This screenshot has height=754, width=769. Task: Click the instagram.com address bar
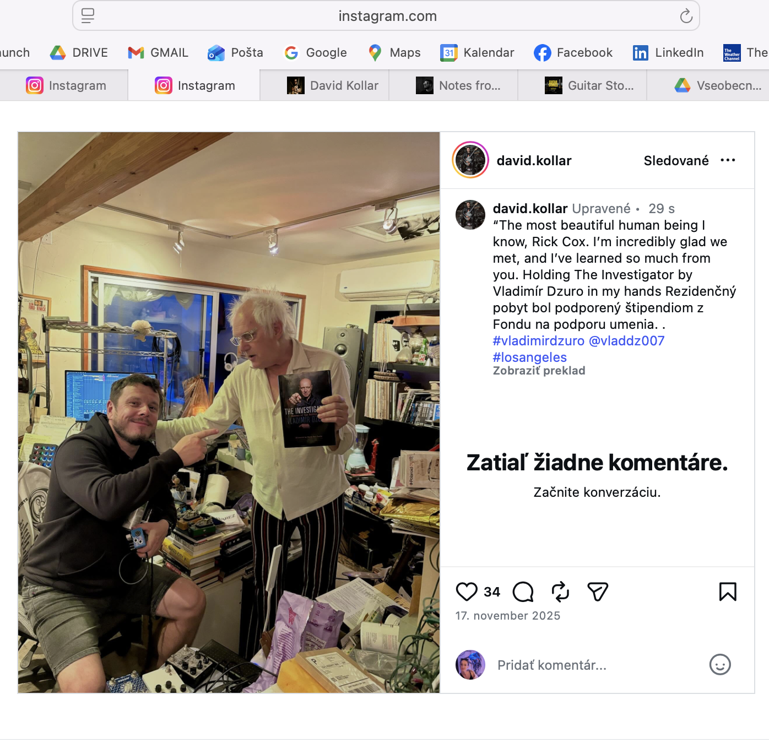[x=386, y=16]
